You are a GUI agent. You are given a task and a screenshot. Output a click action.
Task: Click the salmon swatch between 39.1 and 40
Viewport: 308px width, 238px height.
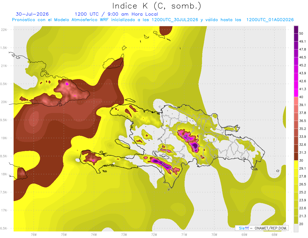click(x=296, y=101)
